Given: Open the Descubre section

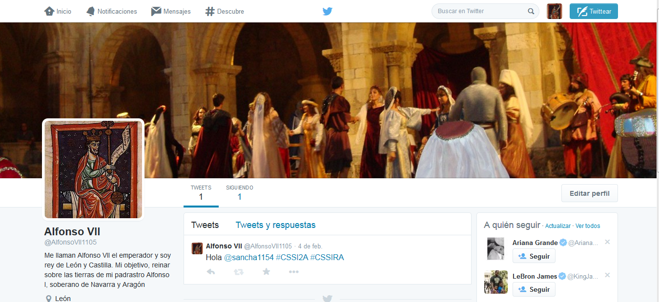Looking at the screenshot, I should [225, 11].
